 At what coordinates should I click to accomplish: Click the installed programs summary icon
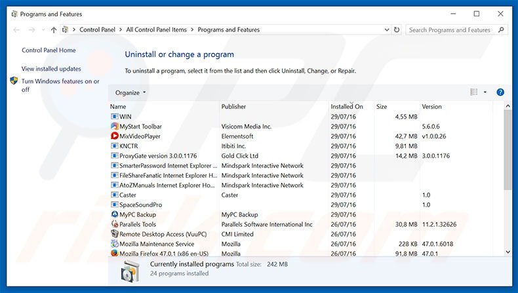130,271
